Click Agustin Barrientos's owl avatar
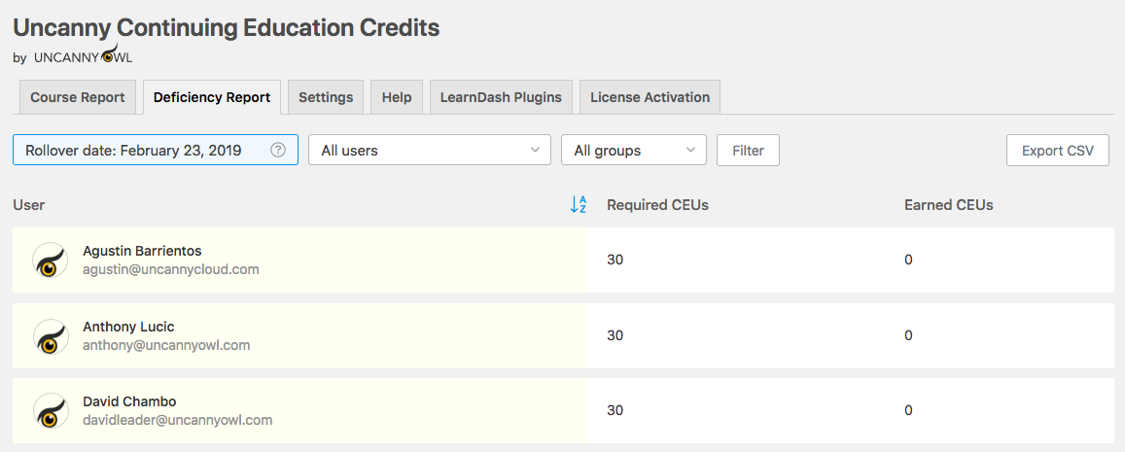The width and height of the screenshot is (1125, 452). coord(51,261)
